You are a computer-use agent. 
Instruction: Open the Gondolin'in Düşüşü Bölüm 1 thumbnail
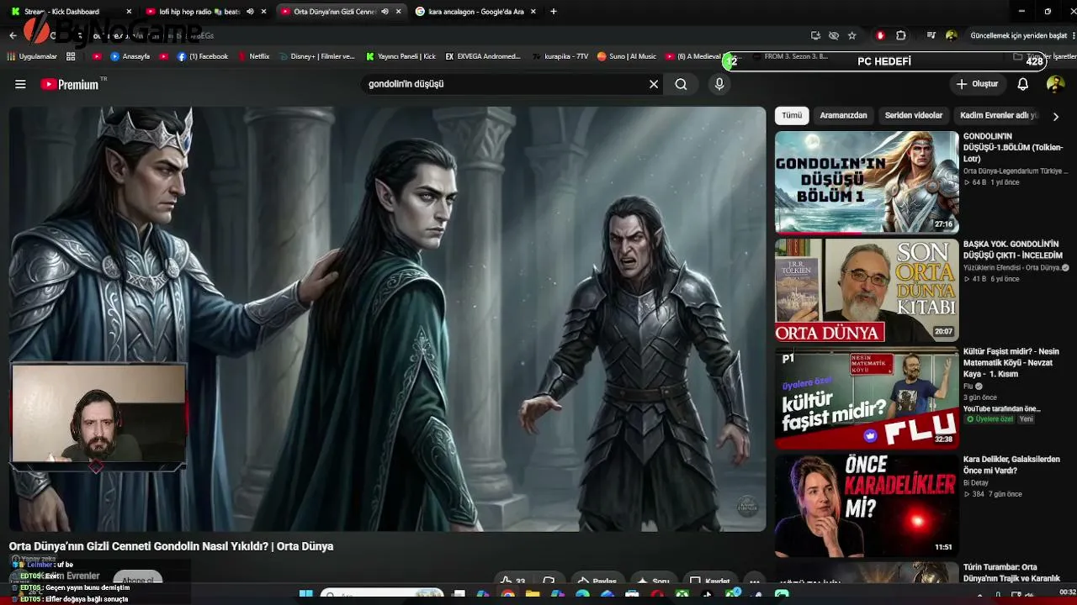(x=867, y=181)
